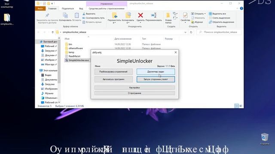The width and height of the screenshot is (275, 154).
Task: Click the Переименовать rename icon
Action: pos(154,15)
